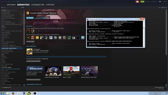Open the Windows Start menu
The width and height of the screenshot is (168, 95).
click(2, 93)
